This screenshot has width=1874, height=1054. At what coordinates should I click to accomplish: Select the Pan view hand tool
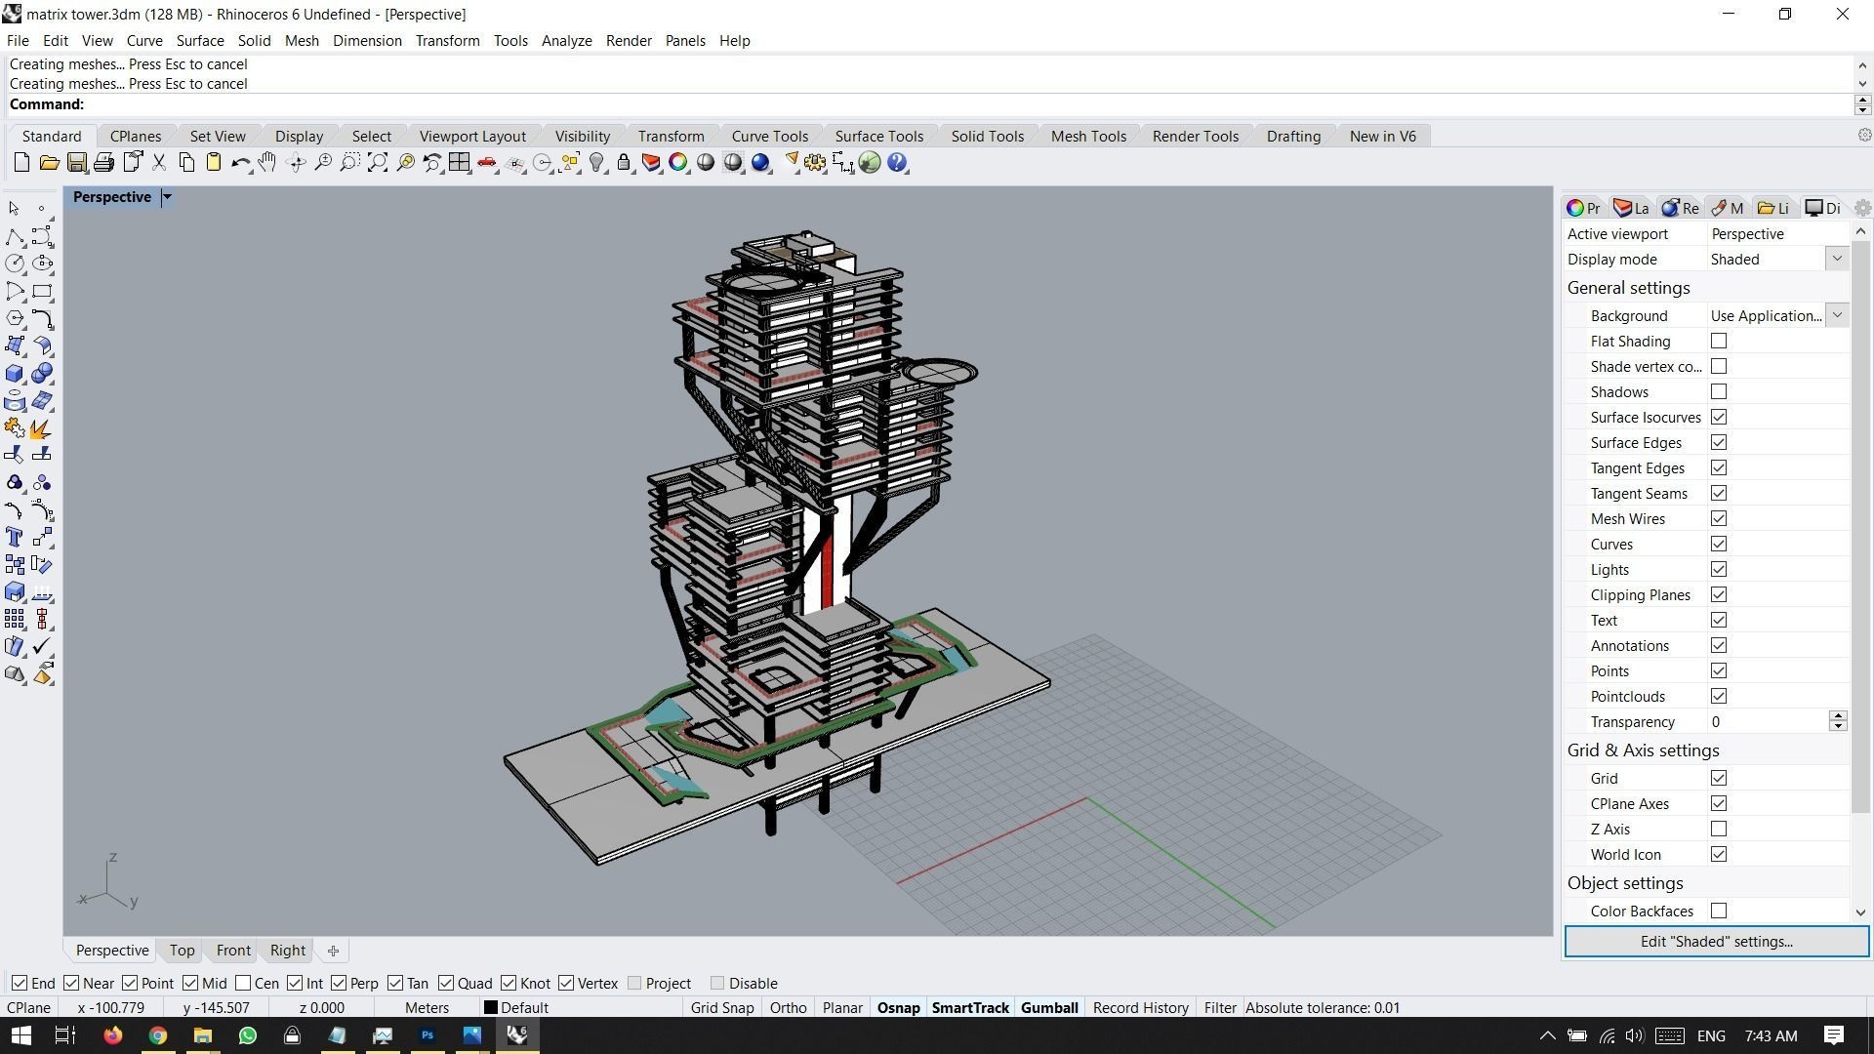(267, 163)
